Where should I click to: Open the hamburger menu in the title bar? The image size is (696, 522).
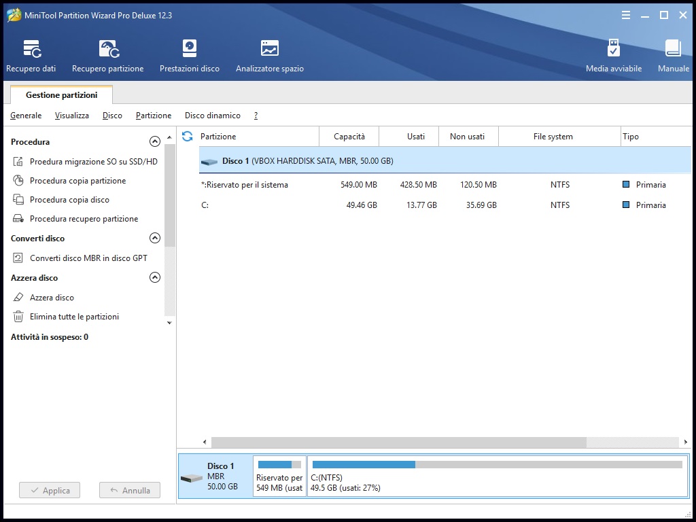[626, 15]
